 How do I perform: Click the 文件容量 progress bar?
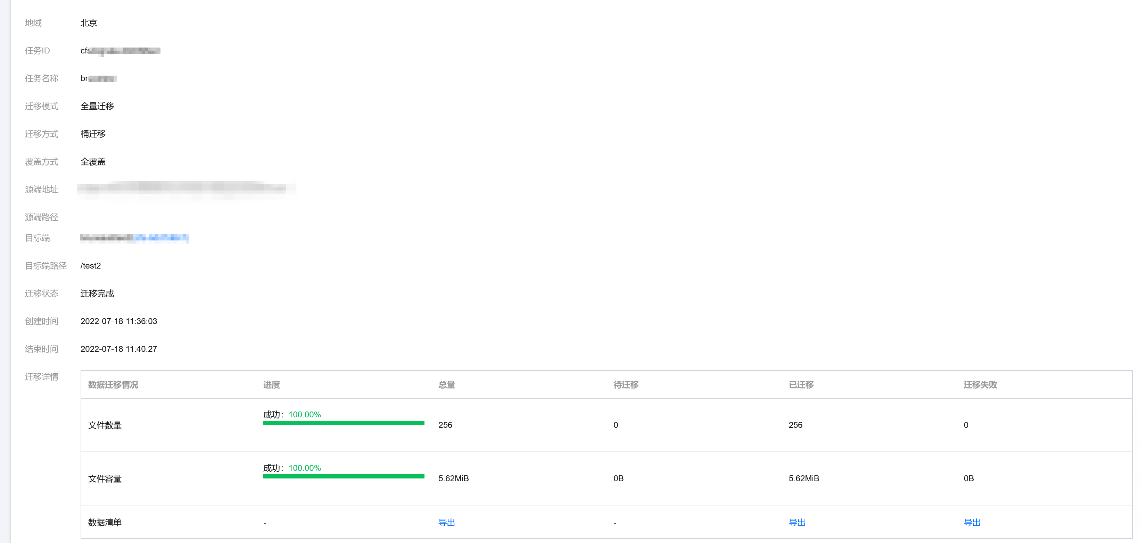coord(343,476)
